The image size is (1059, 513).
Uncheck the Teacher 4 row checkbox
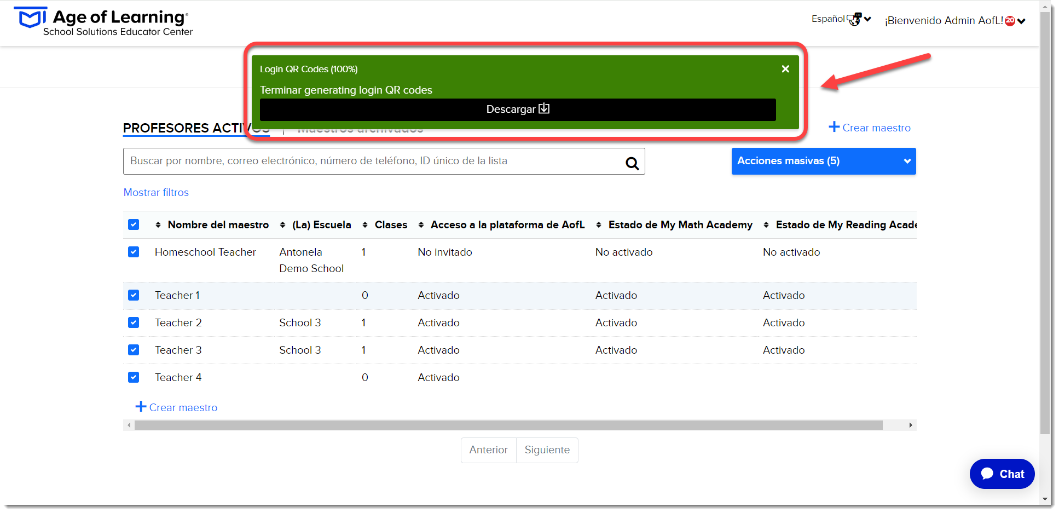(x=134, y=377)
